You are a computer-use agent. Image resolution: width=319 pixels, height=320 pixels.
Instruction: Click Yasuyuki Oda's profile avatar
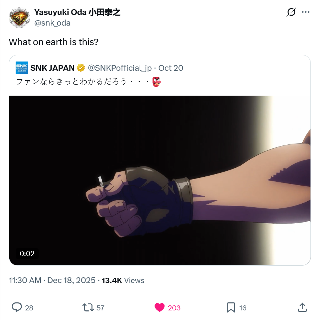pos(20,17)
